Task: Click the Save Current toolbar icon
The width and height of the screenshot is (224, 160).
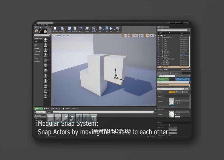Action: pos(55,29)
